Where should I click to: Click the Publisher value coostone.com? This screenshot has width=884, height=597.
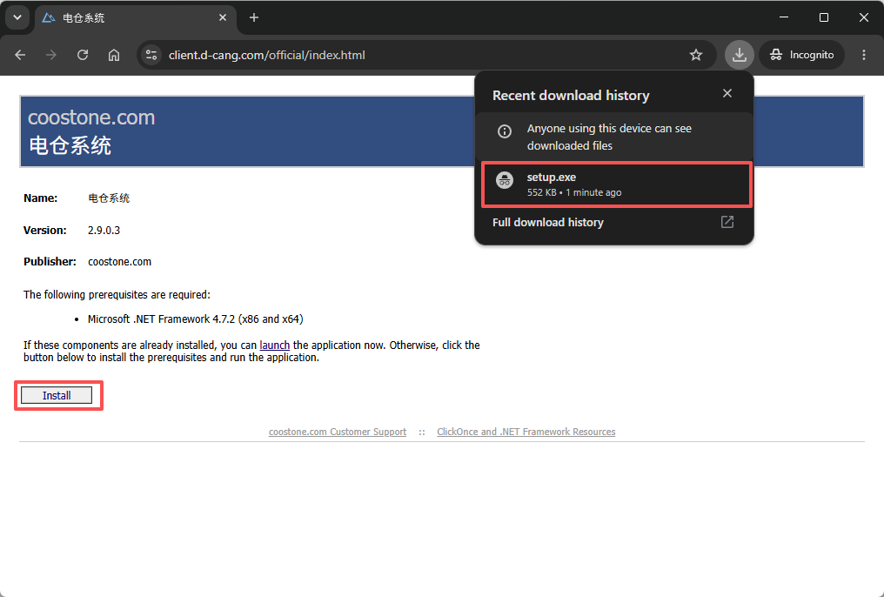pos(119,262)
